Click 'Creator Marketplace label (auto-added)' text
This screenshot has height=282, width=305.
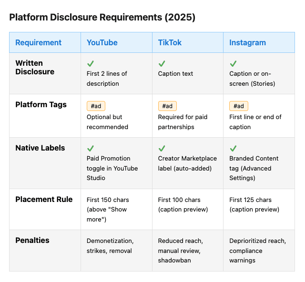pyautogui.click(x=187, y=163)
